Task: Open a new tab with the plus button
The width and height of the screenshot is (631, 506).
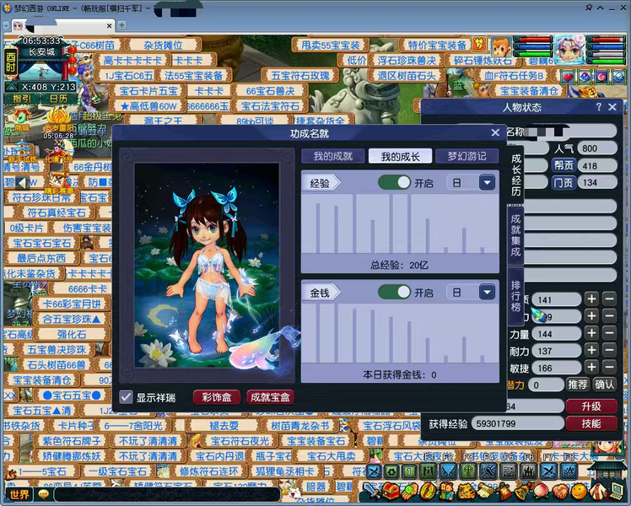Action: [x=121, y=25]
